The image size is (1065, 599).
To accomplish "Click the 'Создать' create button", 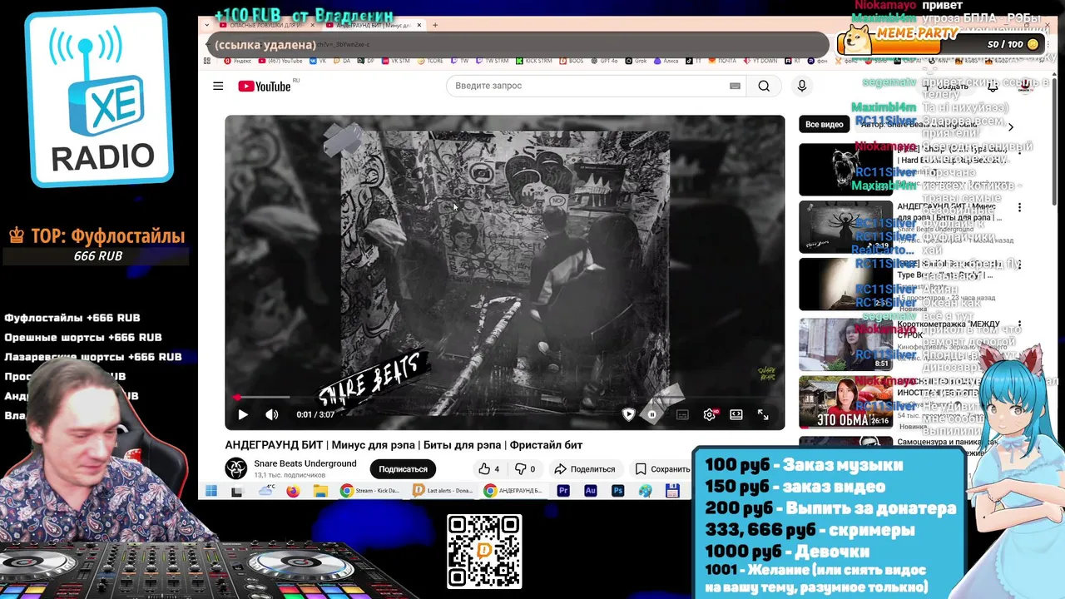I will [x=946, y=87].
